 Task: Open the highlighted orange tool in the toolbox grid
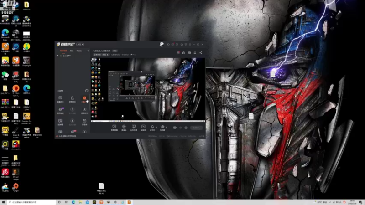pyautogui.click(x=84, y=99)
